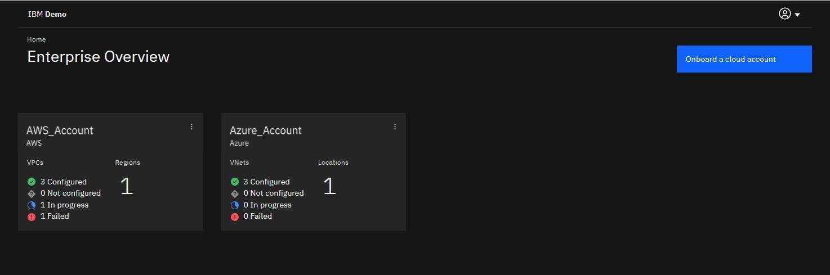
Task: Open the user profile avatar icon
Action: (785, 14)
